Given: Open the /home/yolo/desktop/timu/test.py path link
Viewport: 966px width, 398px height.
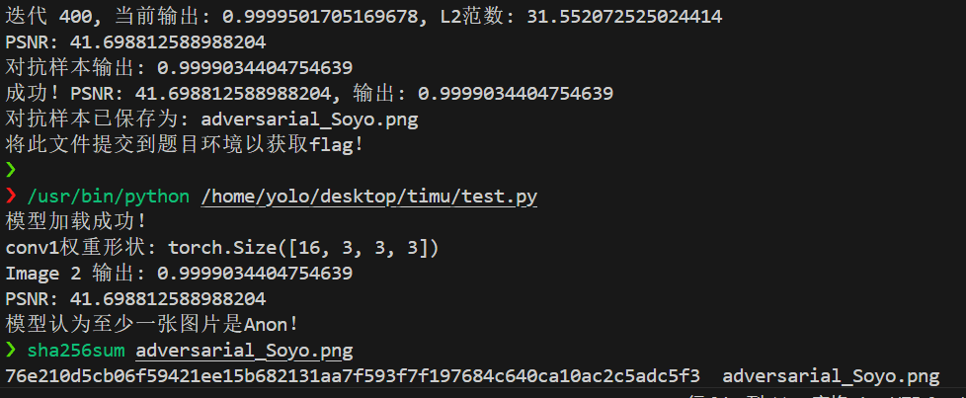Looking at the screenshot, I should [369, 197].
